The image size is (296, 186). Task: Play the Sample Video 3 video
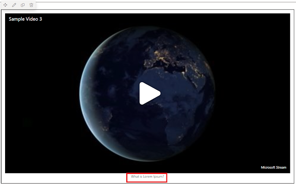click(150, 93)
